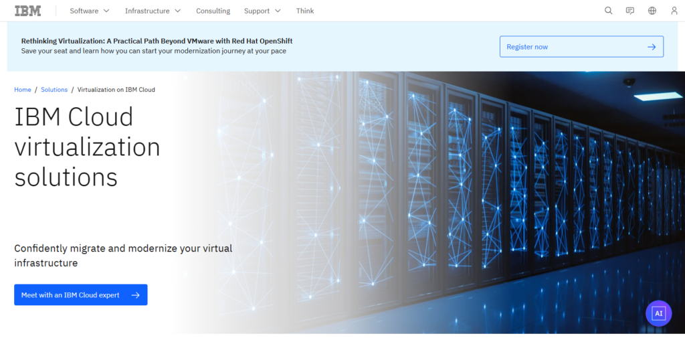Expand the Software menu

[x=90, y=11]
